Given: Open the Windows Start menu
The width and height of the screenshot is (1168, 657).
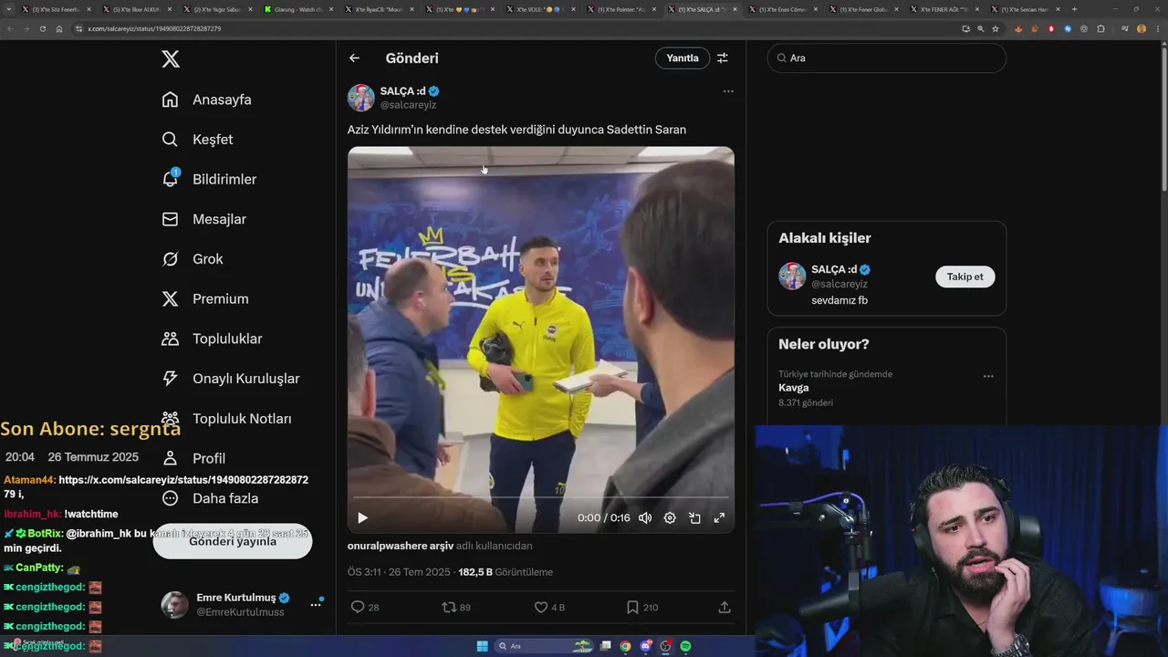Looking at the screenshot, I should click(482, 646).
